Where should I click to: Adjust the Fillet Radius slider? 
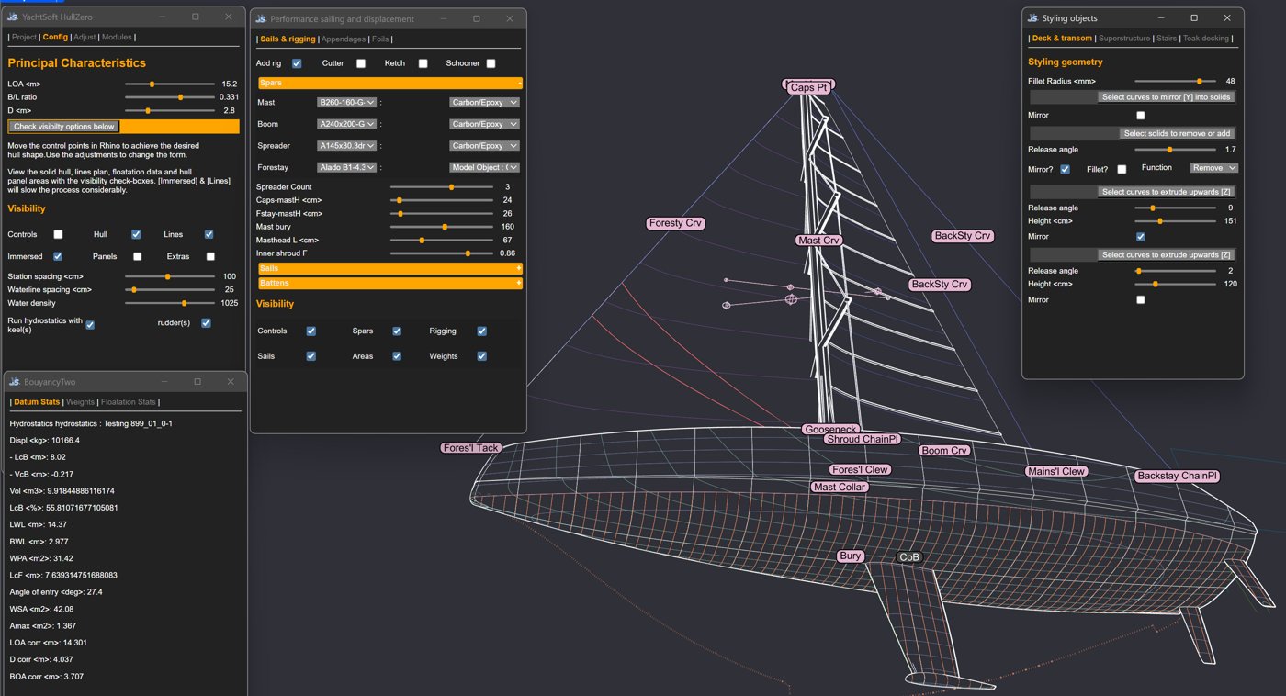(1175, 82)
